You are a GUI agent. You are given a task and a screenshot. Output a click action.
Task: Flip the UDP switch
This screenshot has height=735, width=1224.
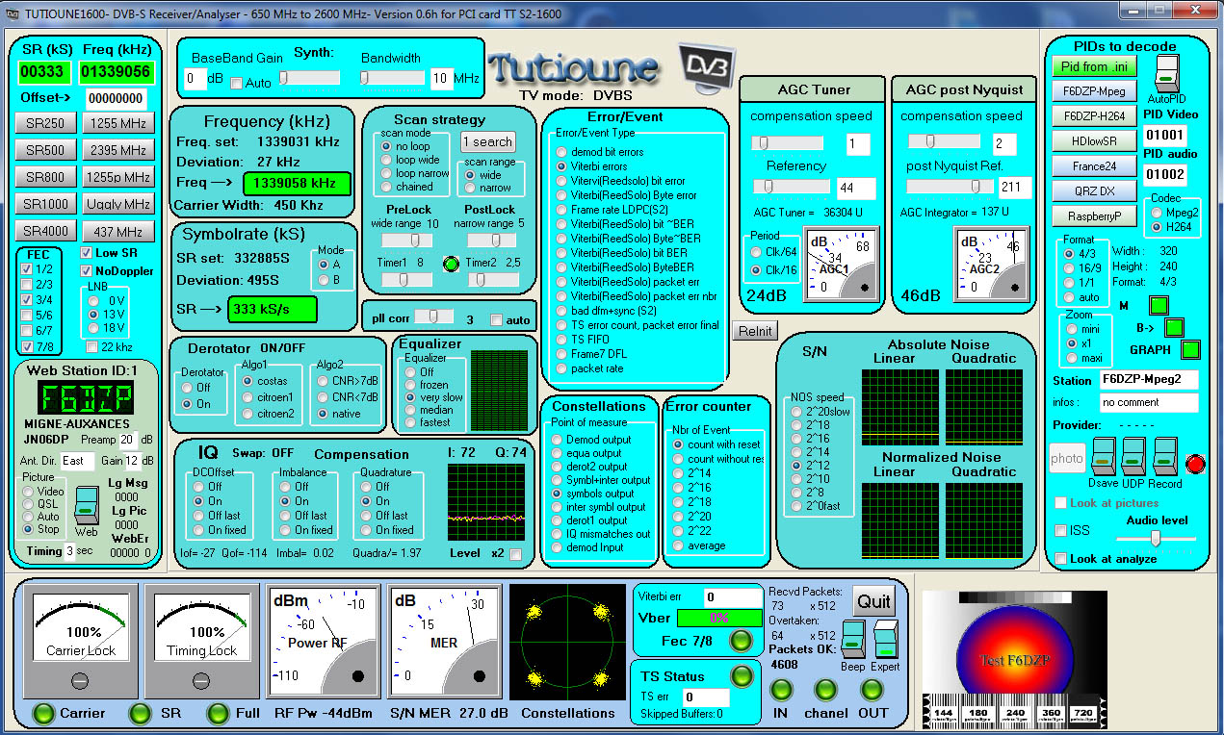click(x=1134, y=457)
